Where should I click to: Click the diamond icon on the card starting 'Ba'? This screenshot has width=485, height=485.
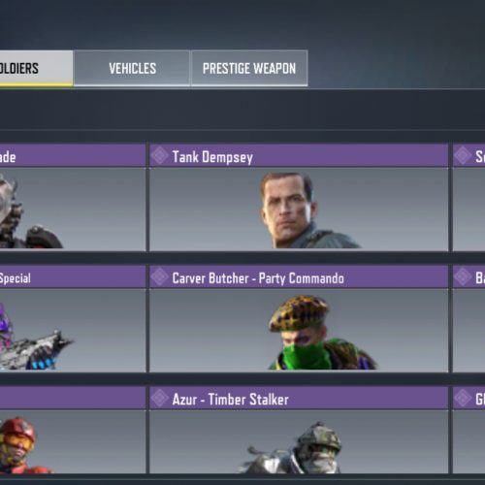click(x=463, y=277)
